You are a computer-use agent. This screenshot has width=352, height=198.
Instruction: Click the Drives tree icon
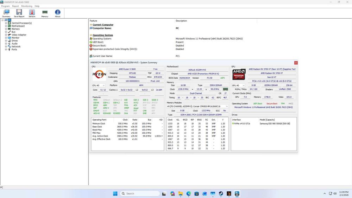pyautogui.click(x=9, y=40)
